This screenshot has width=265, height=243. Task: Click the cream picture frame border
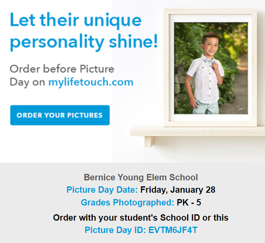167,67
